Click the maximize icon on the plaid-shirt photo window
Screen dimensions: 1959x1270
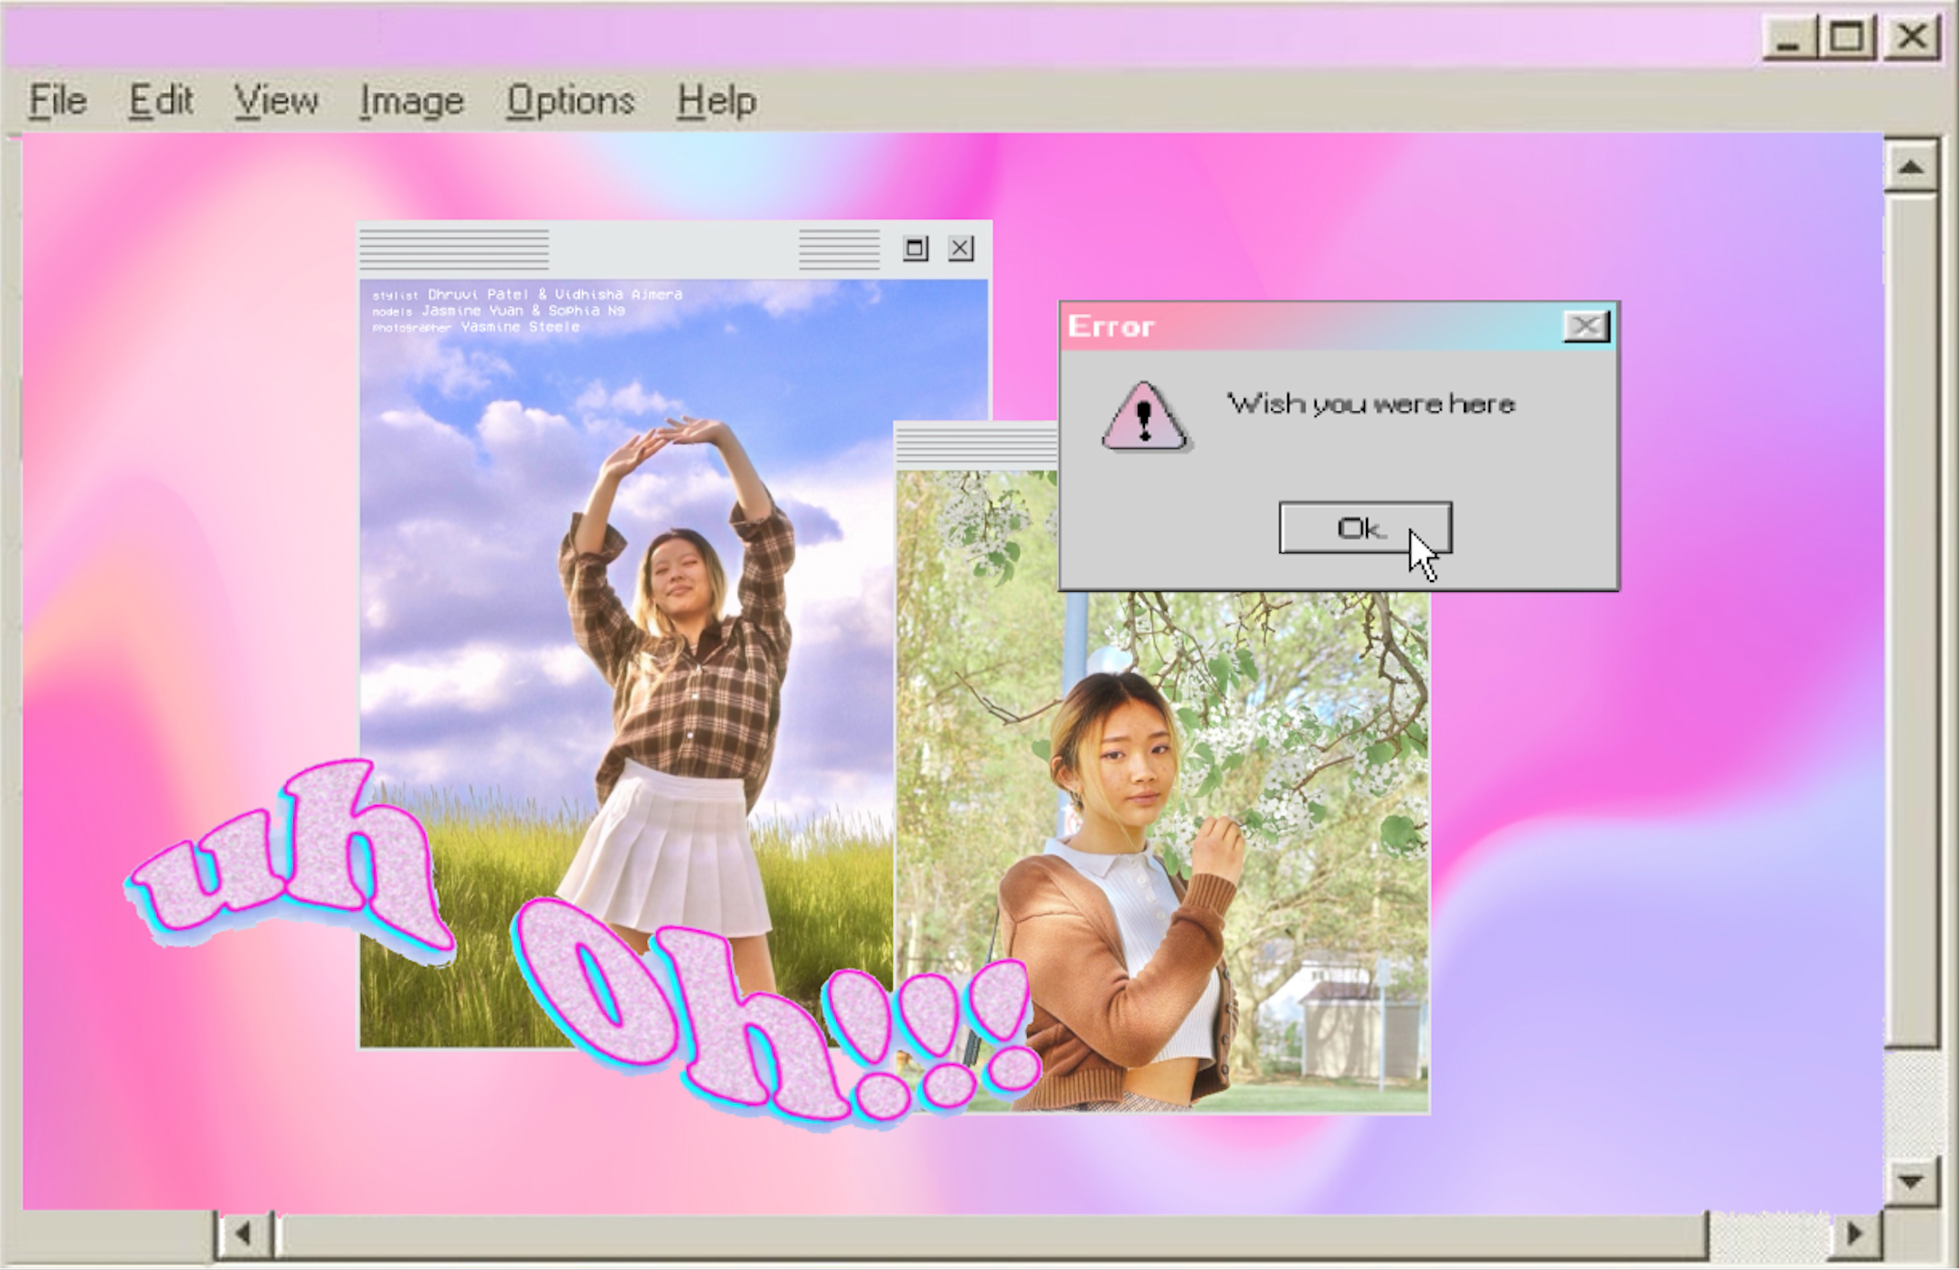tap(914, 248)
